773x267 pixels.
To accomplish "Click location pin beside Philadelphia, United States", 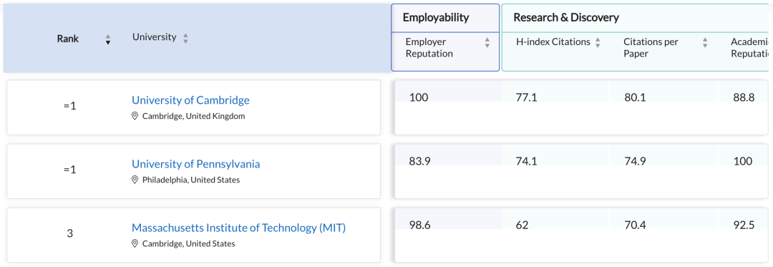I will coord(135,180).
